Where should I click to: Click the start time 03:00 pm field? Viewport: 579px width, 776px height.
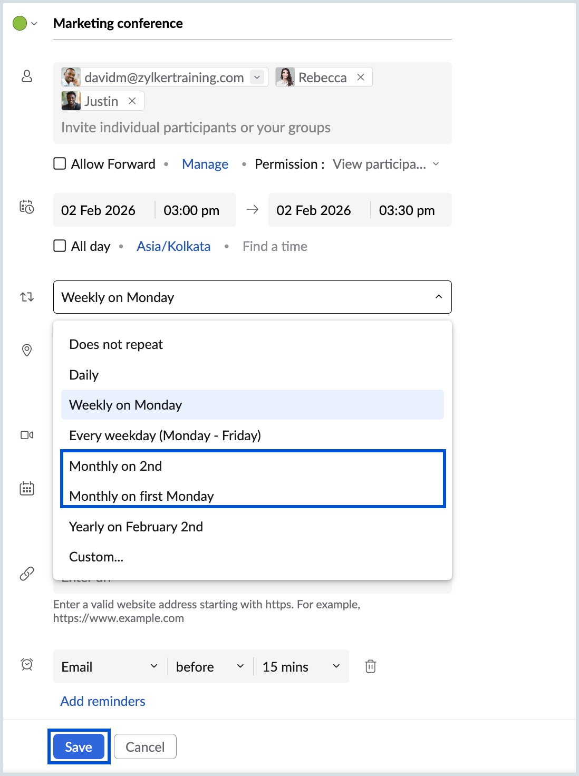(x=191, y=210)
